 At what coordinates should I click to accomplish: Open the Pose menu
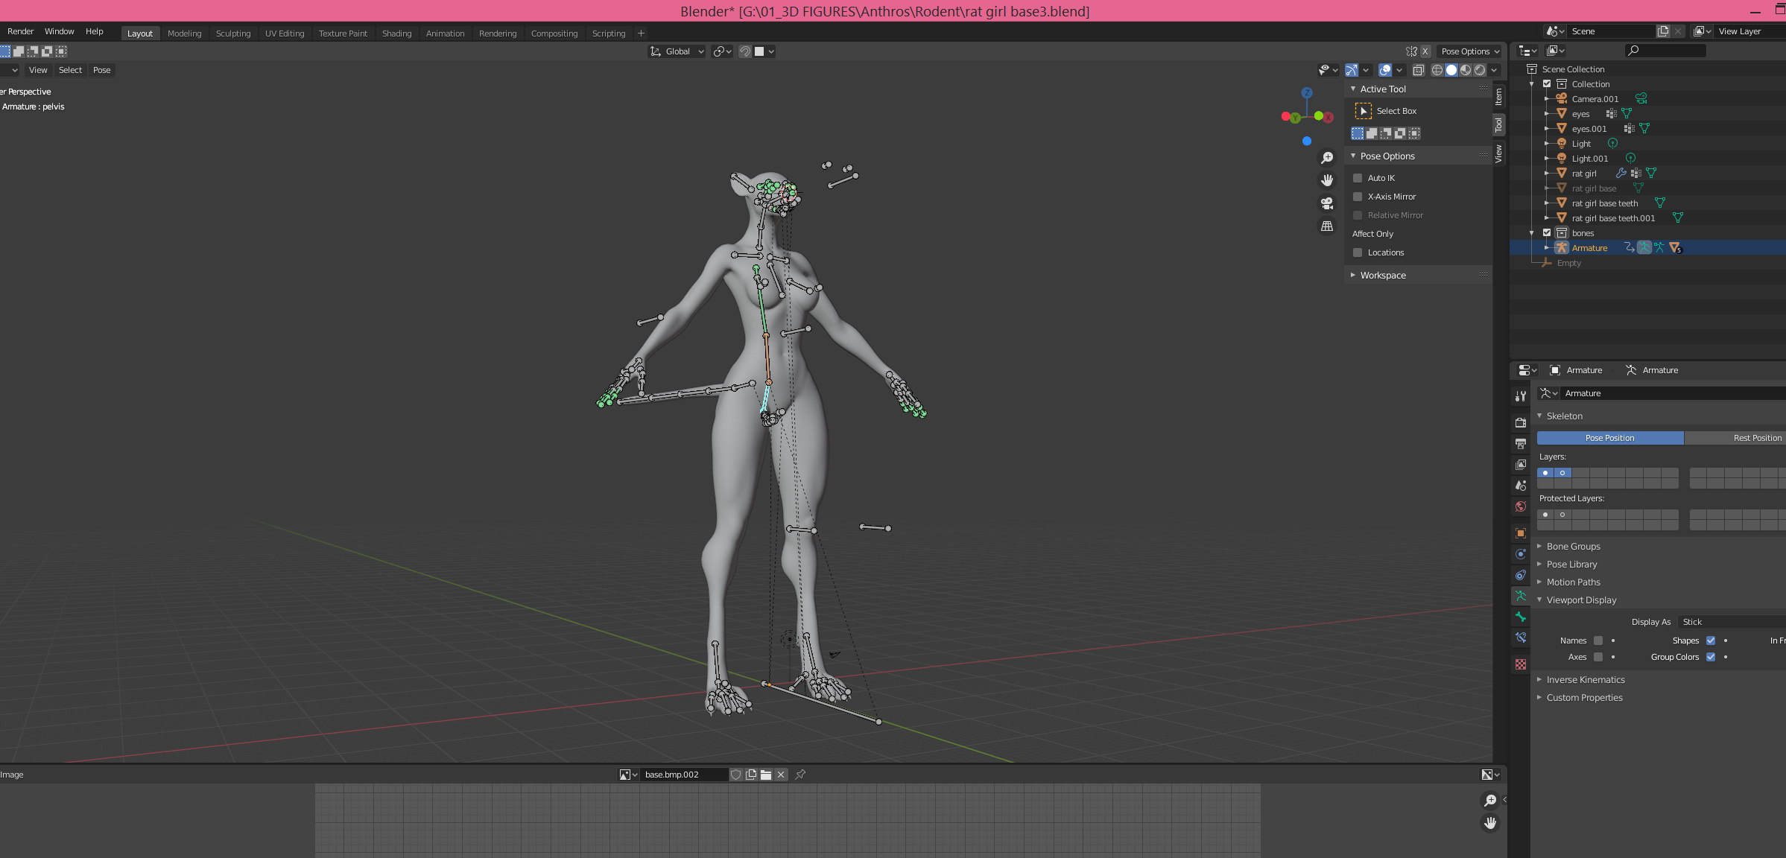coord(101,70)
